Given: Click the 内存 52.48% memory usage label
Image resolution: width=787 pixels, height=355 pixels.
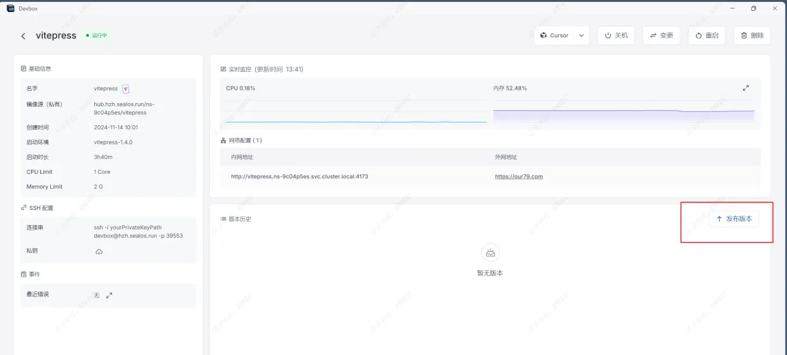Looking at the screenshot, I should (510, 88).
